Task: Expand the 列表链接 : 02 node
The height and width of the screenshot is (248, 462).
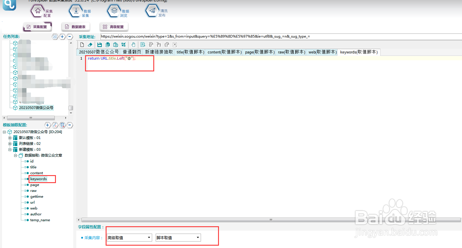Action: [10, 144]
